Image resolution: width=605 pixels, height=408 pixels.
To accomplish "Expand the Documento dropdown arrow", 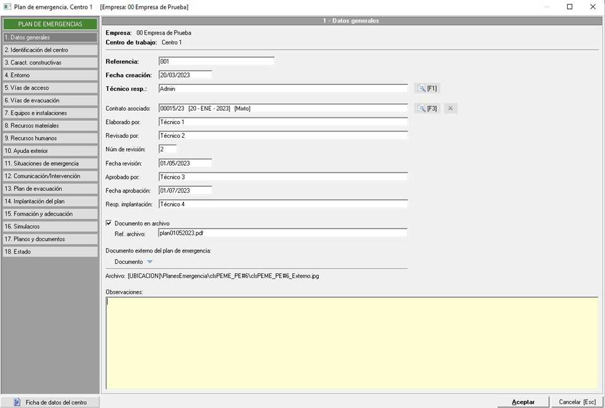I will pos(150,262).
